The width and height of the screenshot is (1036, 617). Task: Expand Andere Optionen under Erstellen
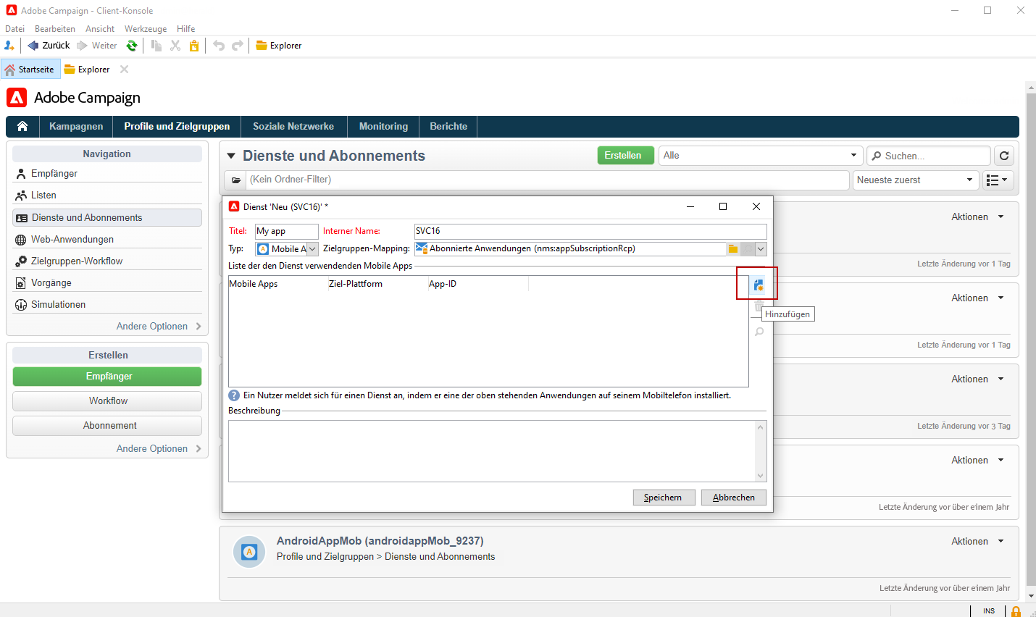159,449
